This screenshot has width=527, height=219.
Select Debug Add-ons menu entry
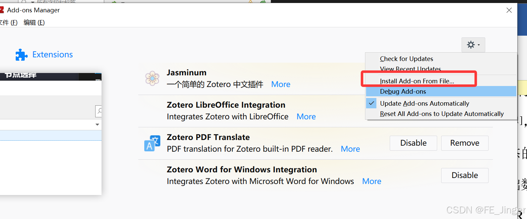[403, 91]
